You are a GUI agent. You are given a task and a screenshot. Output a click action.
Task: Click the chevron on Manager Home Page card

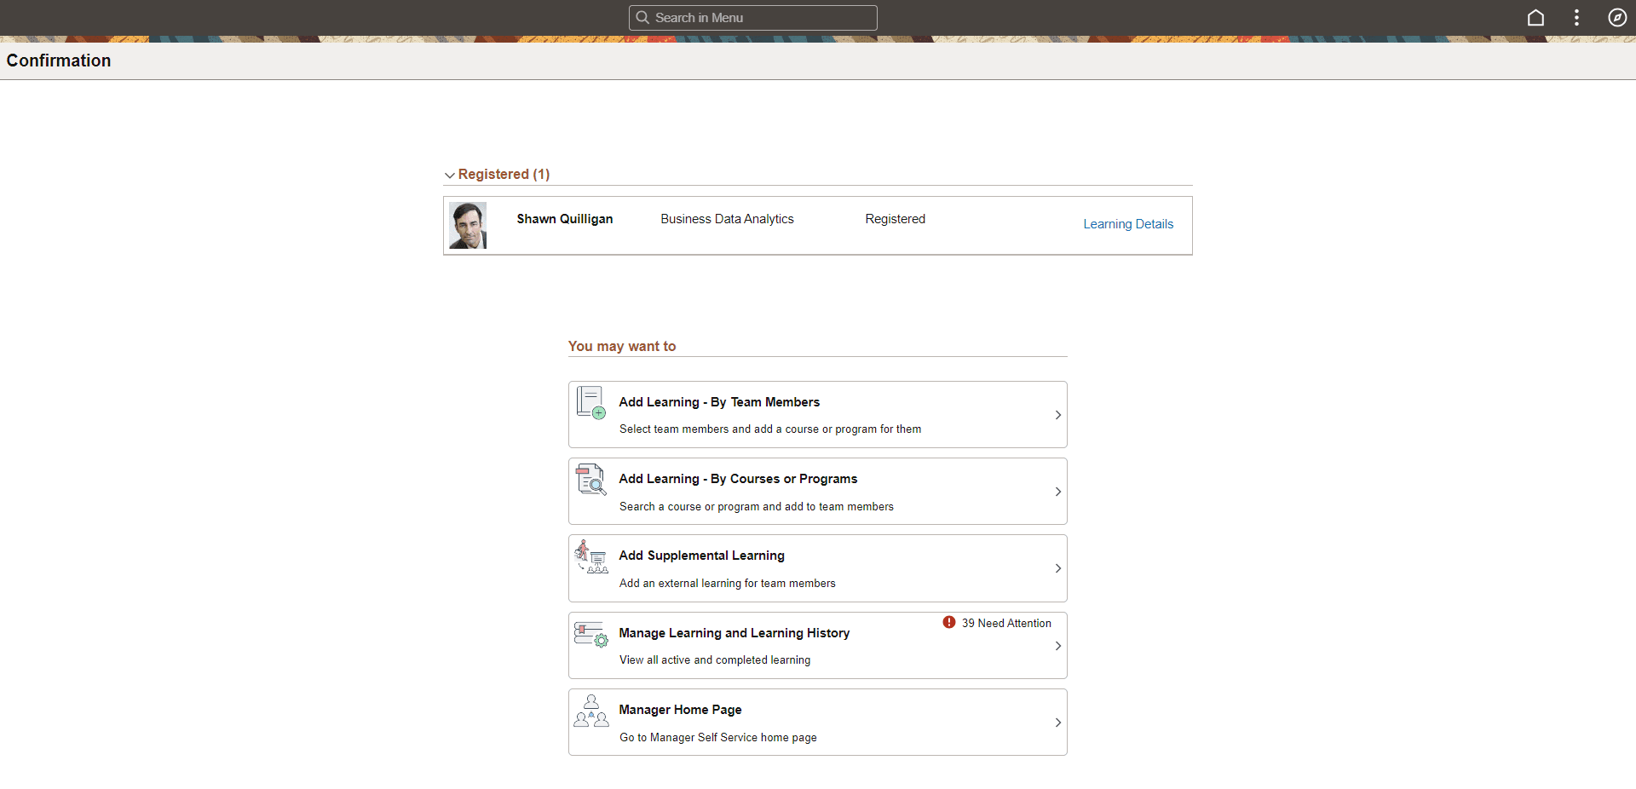click(x=1057, y=723)
